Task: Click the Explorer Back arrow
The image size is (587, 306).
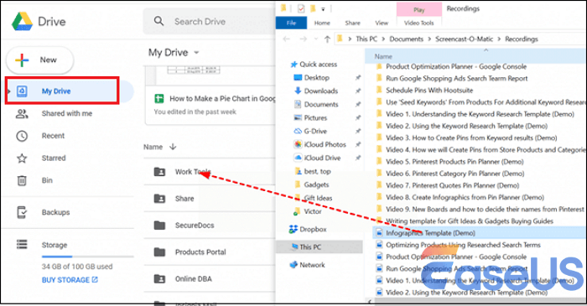Action: click(287, 39)
